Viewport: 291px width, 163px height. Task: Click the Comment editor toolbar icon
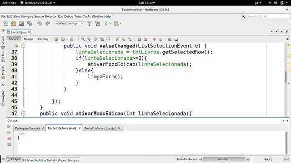click(x=170, y=39)
